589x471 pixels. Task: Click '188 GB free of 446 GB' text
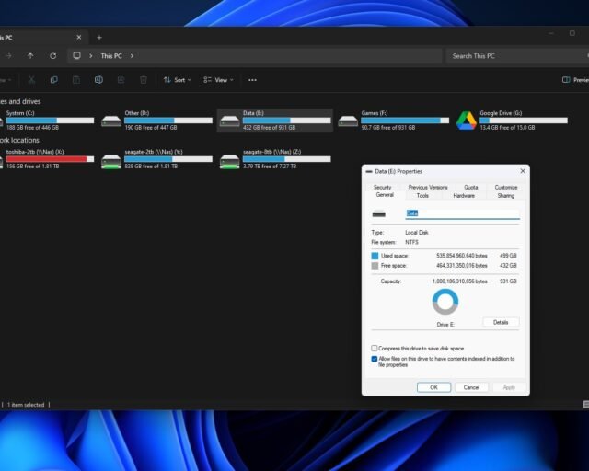pos(33,128)
